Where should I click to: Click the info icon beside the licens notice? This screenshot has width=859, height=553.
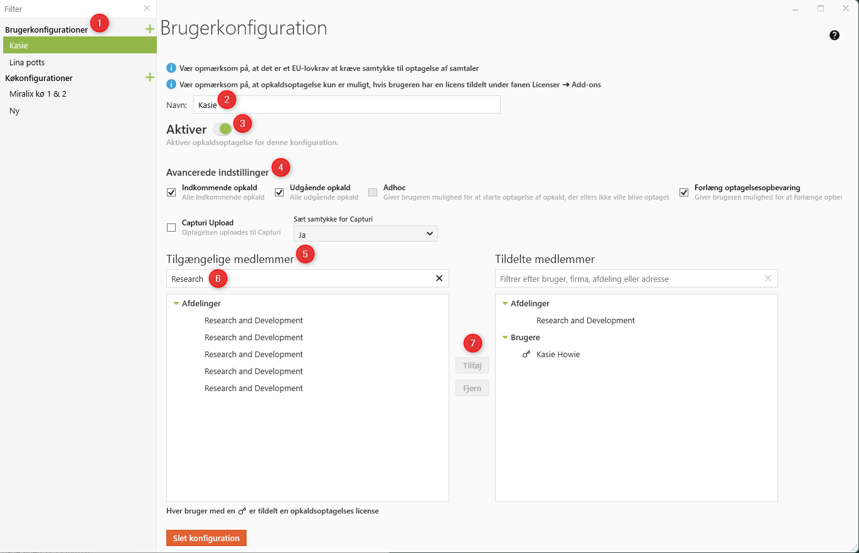[171, 84]
